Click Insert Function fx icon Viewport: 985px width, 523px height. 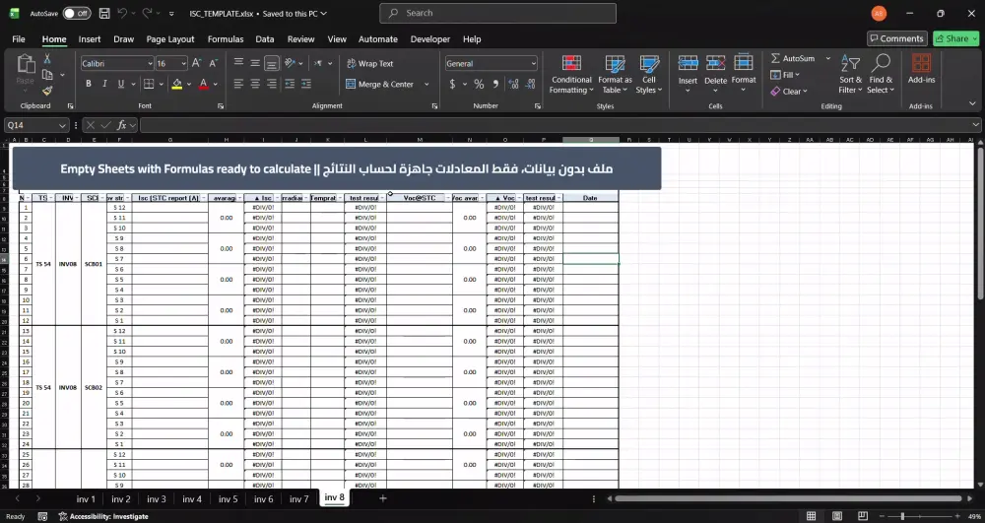(x=122, y=125)
